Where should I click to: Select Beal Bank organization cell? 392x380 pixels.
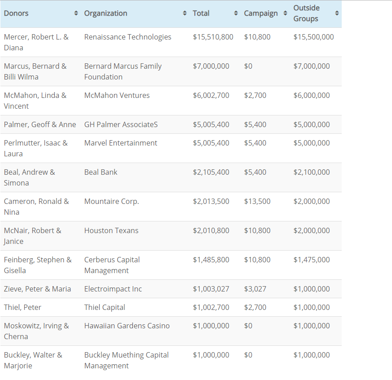[101, 172]
